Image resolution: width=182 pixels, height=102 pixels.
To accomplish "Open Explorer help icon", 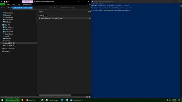I will (x=90, y=4).
